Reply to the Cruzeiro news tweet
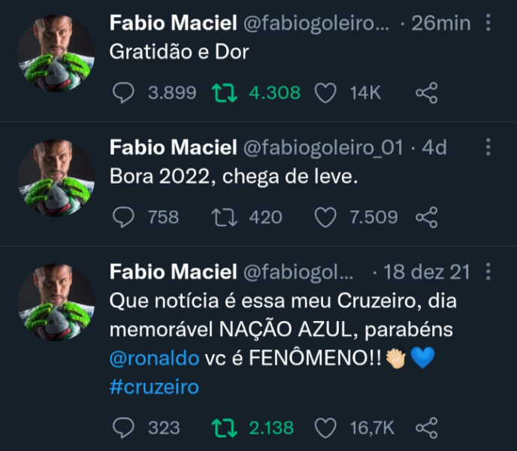The height and width of the screenshot is (451, 517). (123, 428)
